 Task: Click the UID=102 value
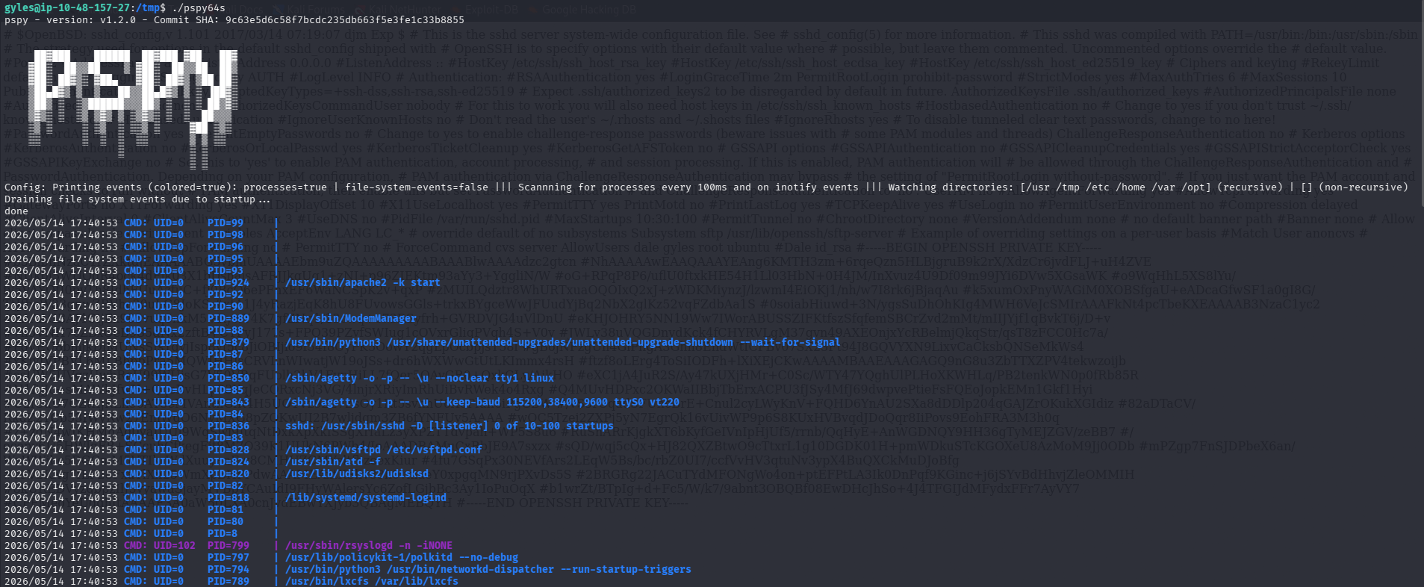click(x=175, y=546)
